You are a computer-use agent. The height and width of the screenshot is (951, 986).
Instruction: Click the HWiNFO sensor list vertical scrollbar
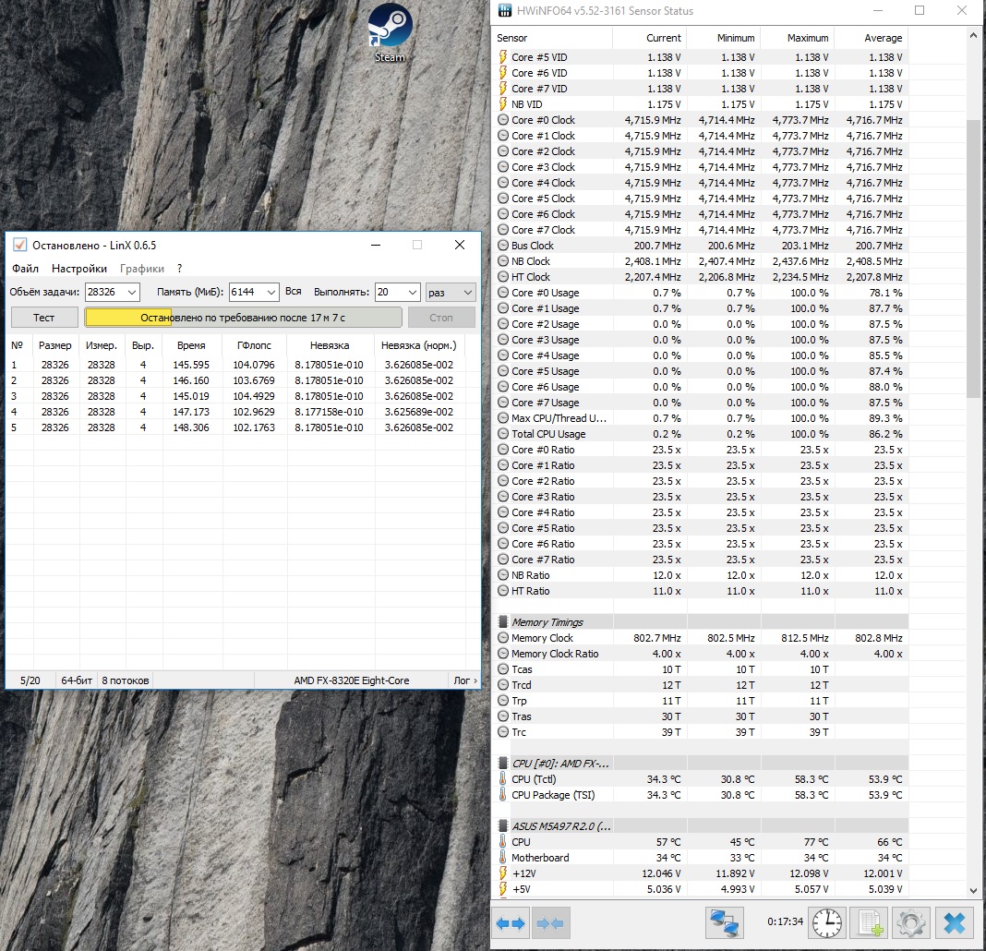(973, 259)
